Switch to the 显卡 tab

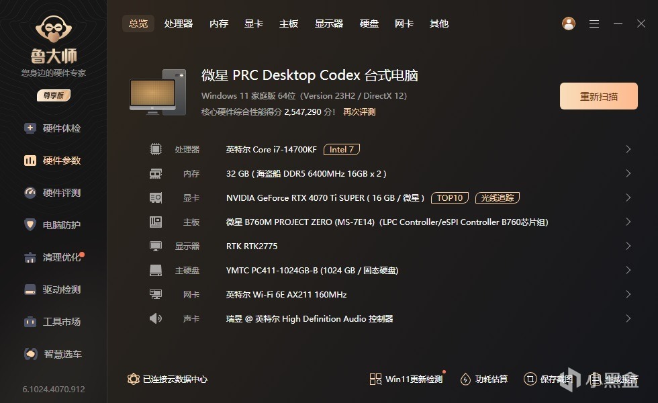pos(254,24)
